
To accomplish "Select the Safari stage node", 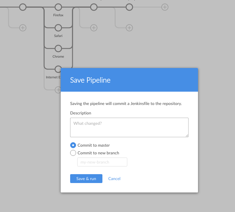I will click(x=58, y=28).
